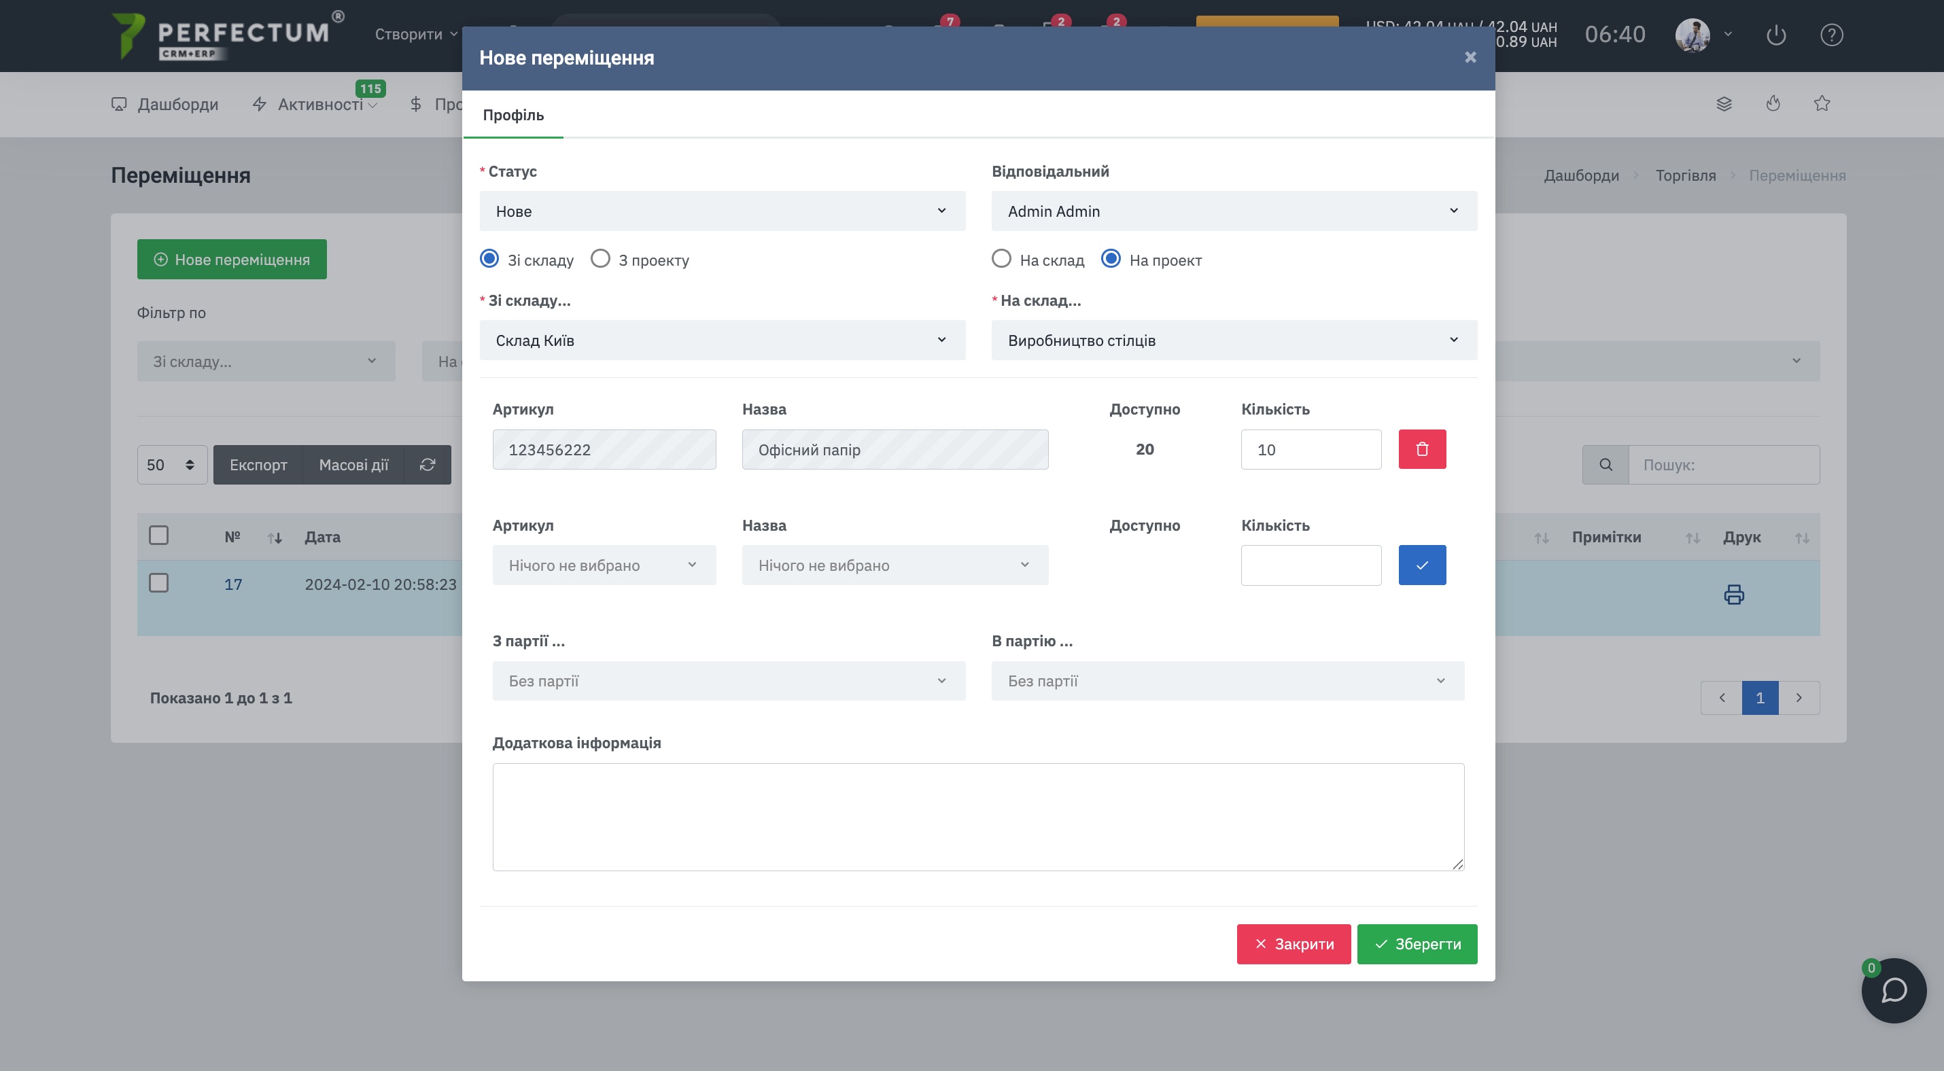The height and width of the screenshot is (1071, 1944).
Task: Click the Дашборди breadcrumb link
Action: click(x=1581, y=176)
